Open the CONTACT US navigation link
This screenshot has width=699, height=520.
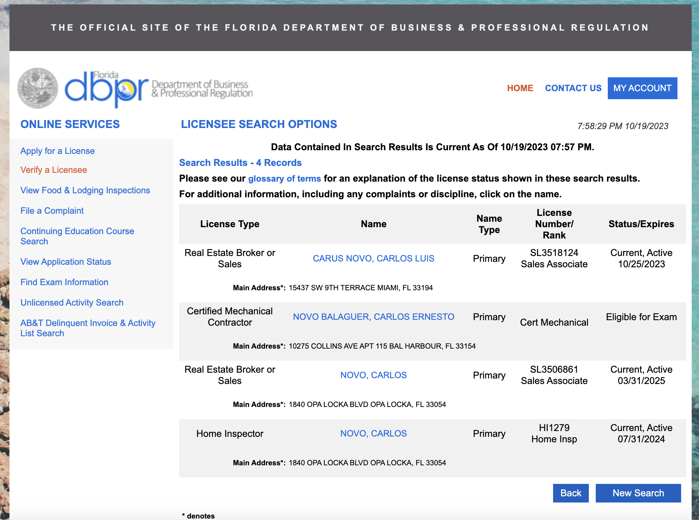point(573,88)
